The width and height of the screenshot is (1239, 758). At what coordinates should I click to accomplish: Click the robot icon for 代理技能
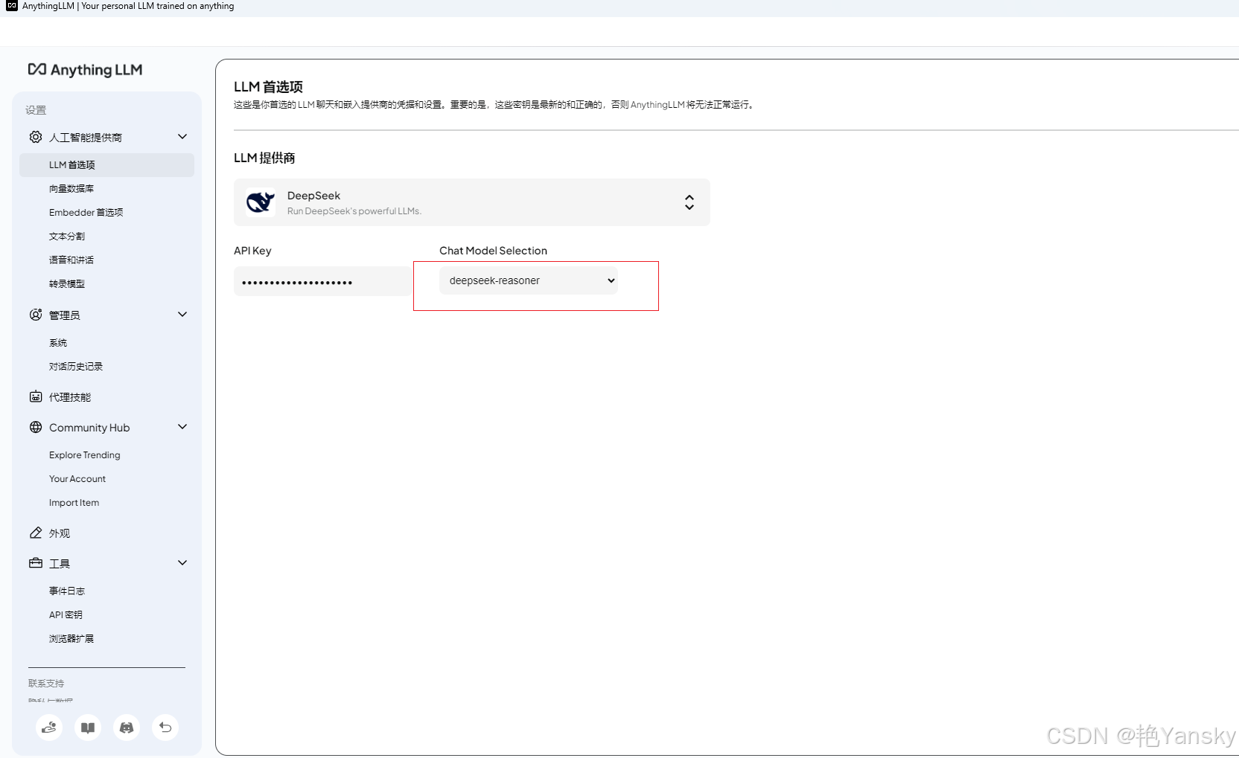pos(35,396)
